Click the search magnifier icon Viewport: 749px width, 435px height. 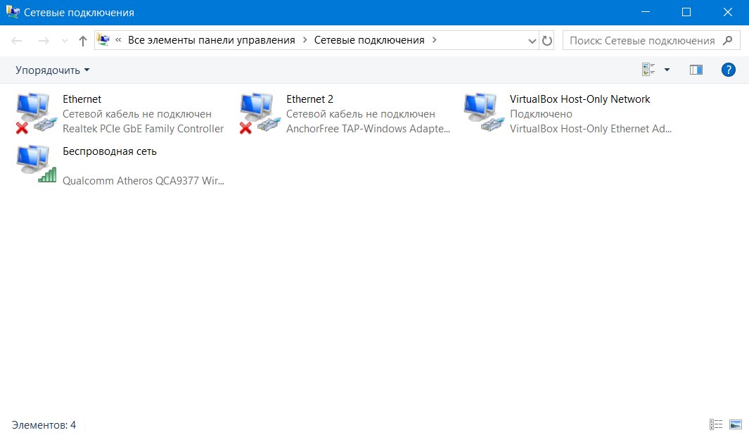point(727,41)
